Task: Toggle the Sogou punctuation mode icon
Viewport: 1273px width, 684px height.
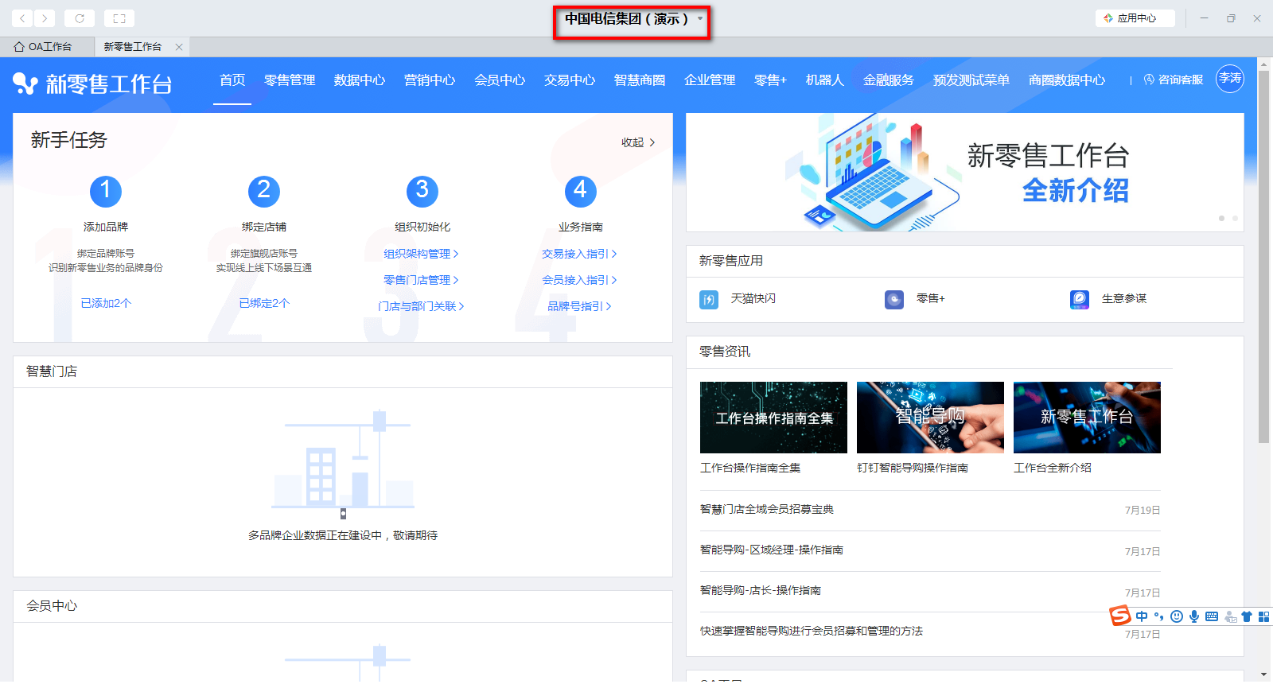Action: point(1159,616)
